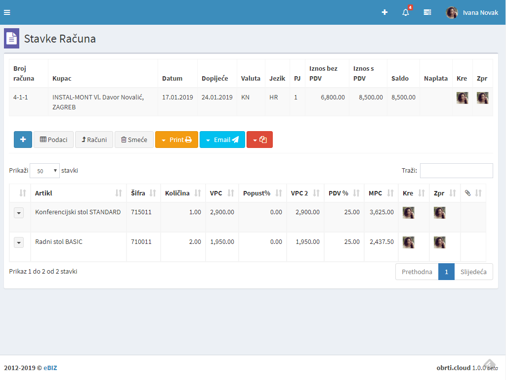Open the hamburger sidebar menu
506x380 pixels.
pyautogui.click(x=7, y=12)
